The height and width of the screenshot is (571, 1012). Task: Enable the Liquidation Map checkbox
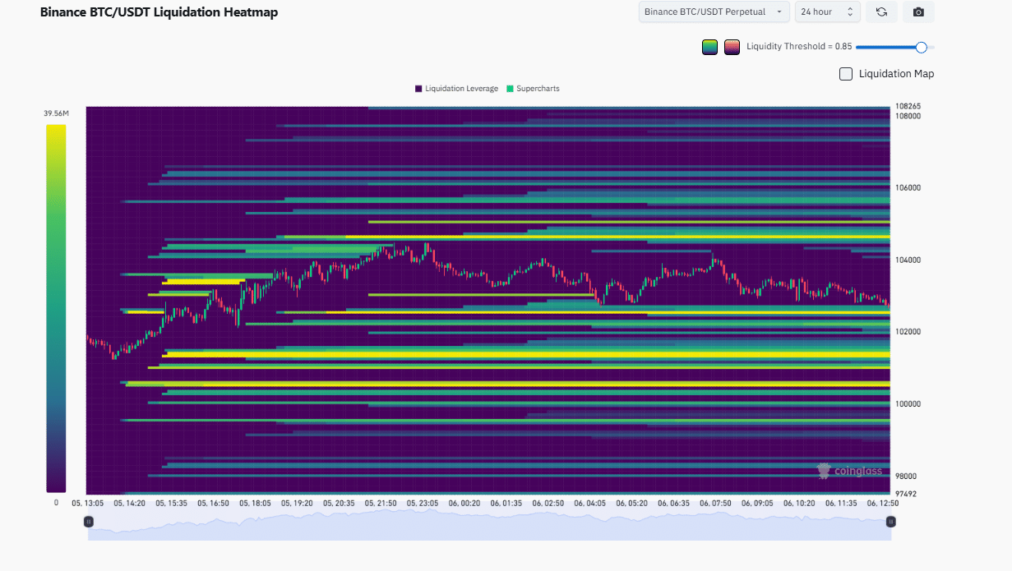845,74
